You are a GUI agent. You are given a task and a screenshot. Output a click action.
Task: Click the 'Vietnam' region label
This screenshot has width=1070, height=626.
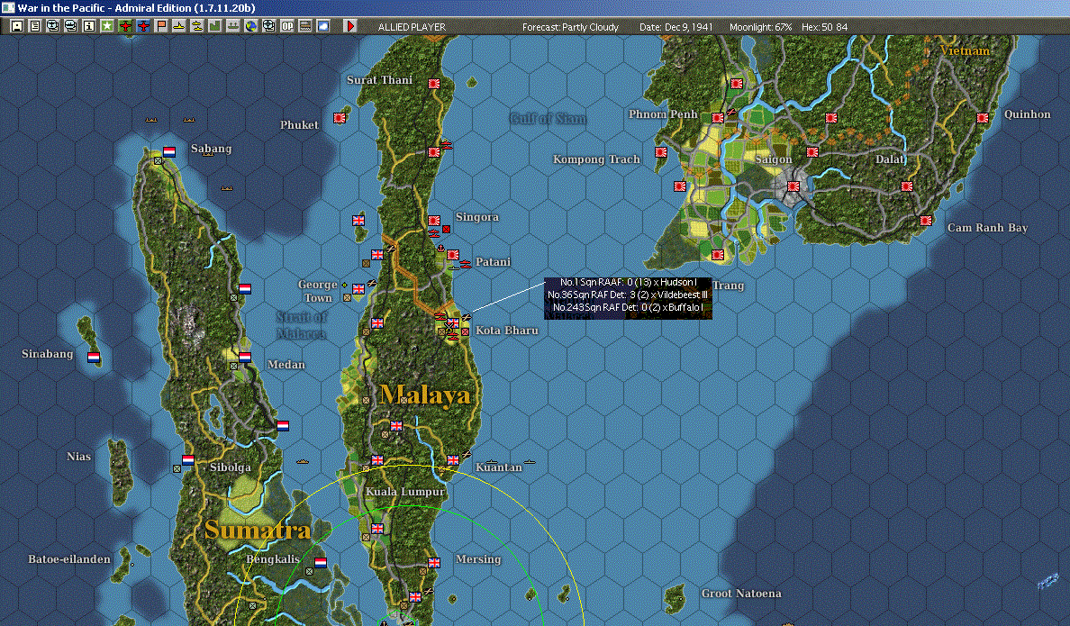click(x=965, y=50)
